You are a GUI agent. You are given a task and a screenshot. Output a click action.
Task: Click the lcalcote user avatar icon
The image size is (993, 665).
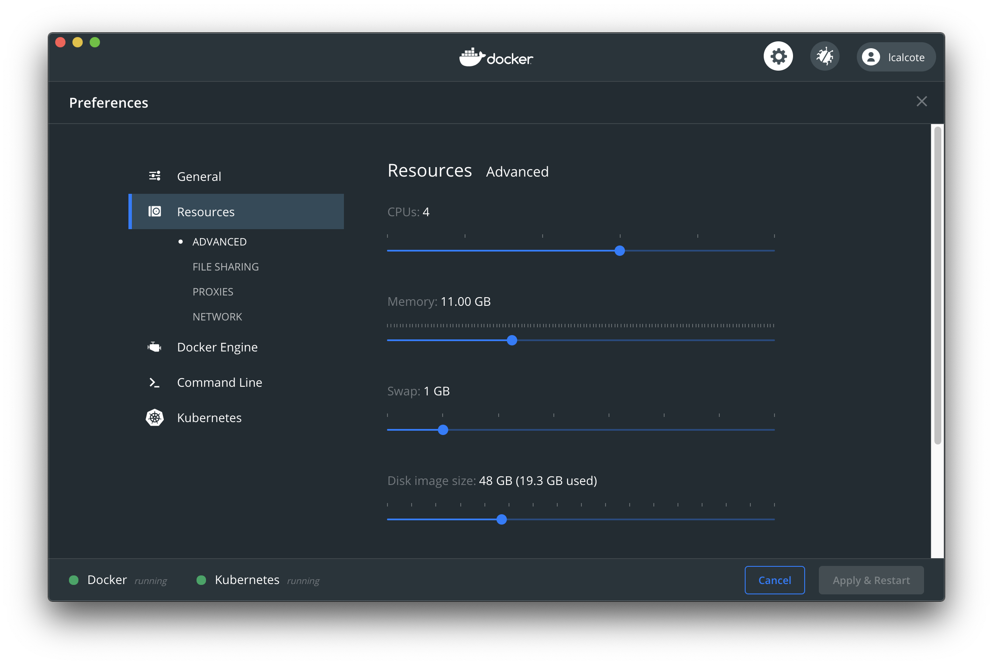point(871,57)
